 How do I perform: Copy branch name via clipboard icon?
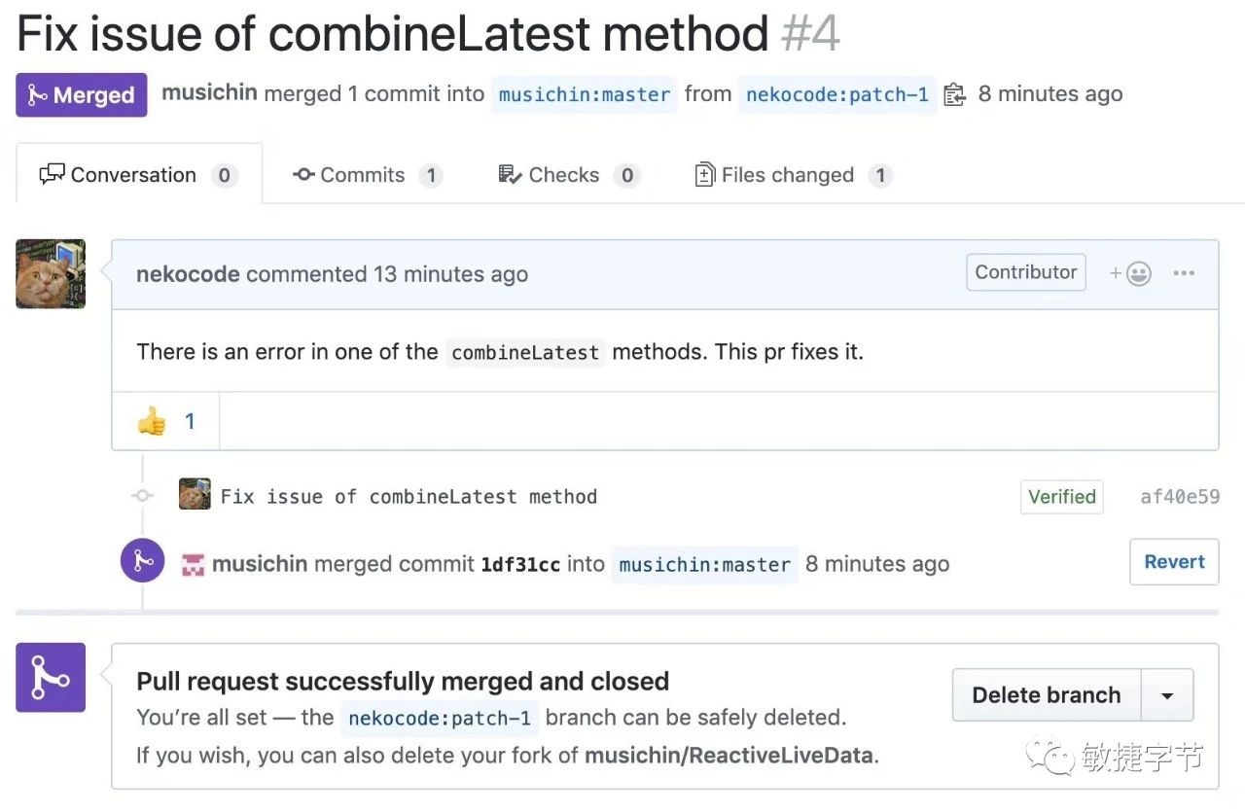click(x=955, y=94)
